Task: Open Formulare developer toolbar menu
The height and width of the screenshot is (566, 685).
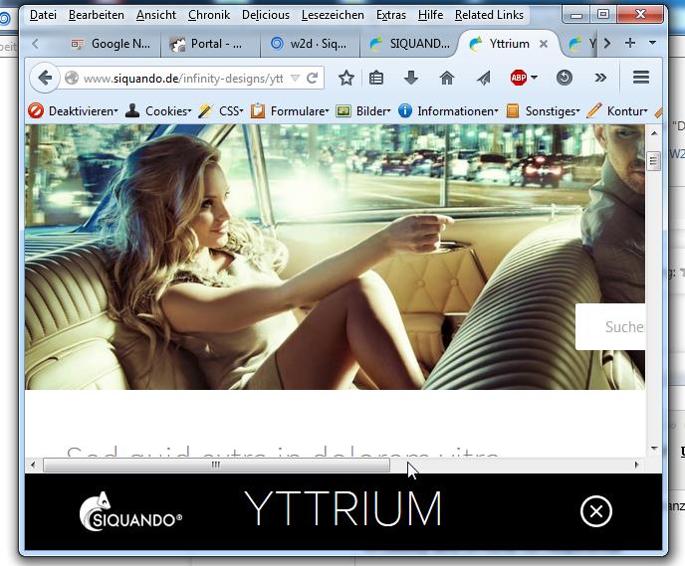Action: coord(289,110)
